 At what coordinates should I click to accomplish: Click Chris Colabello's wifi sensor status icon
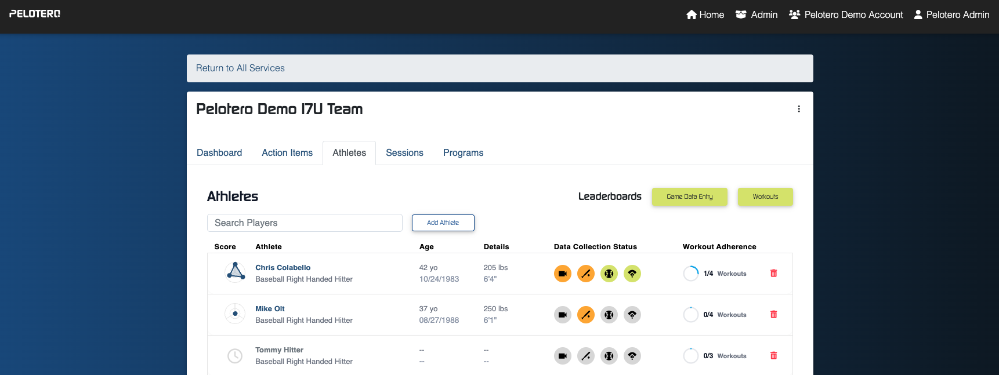pos(632,274)
